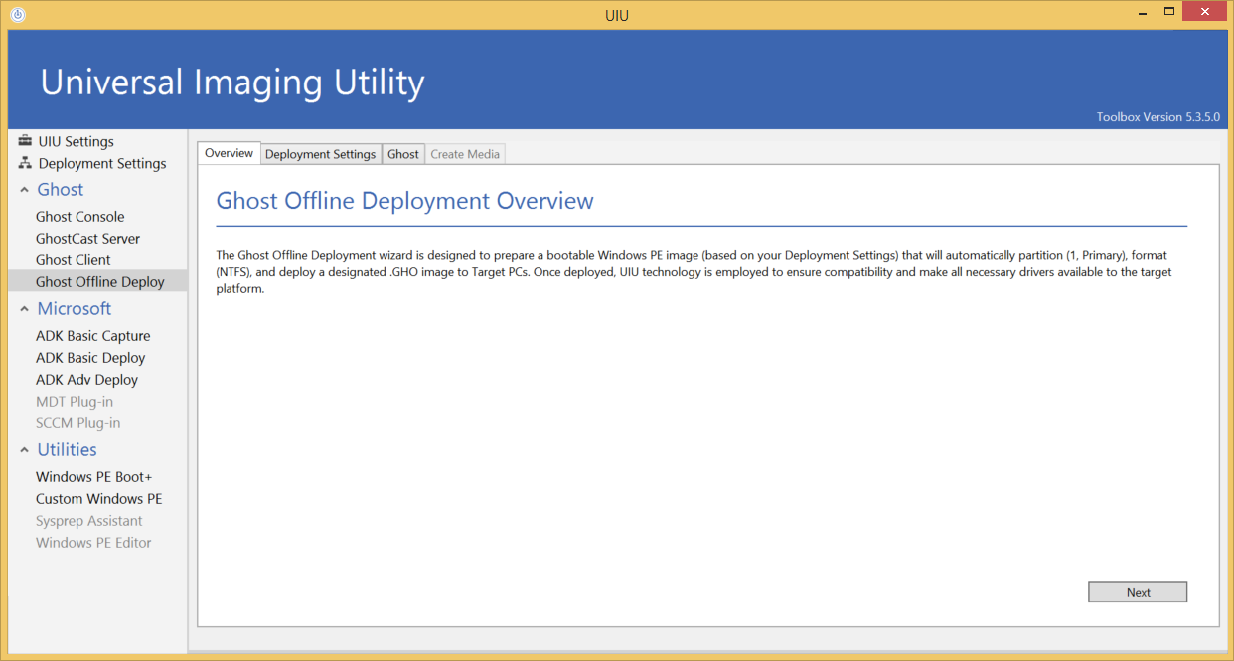
Task: Open Windows PE Boot+ utility
Action: coord(94,477)
